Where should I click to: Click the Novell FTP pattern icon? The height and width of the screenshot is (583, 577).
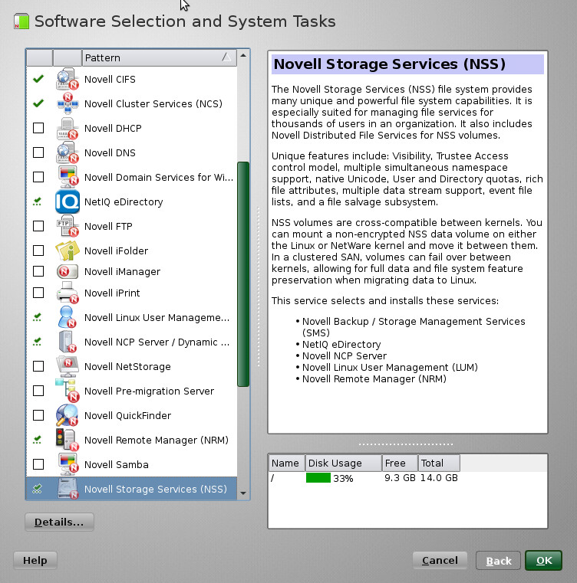pos(68,226)
